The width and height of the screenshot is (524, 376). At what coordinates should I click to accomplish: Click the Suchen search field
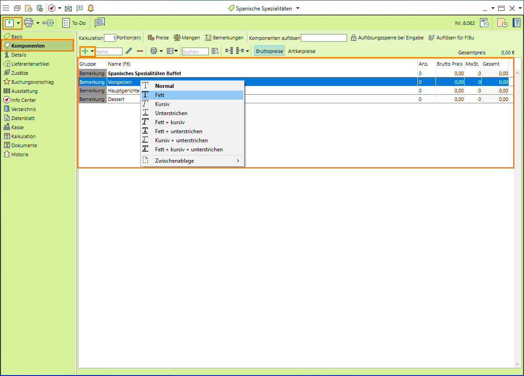click(195, 52)
